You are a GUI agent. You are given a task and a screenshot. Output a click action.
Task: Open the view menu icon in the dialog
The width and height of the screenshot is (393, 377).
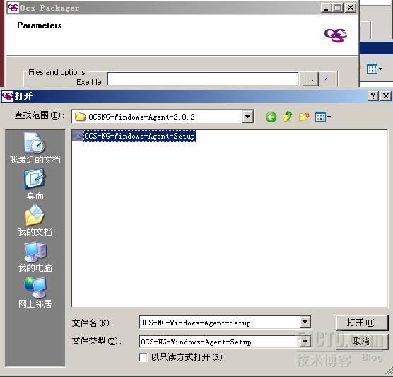click(323, 117)
